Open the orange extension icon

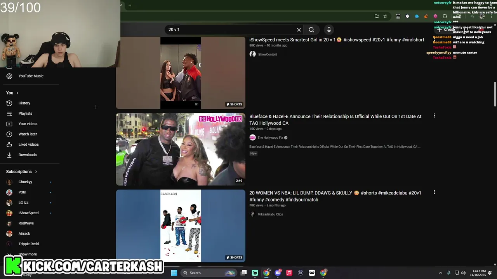coord(426,16)
